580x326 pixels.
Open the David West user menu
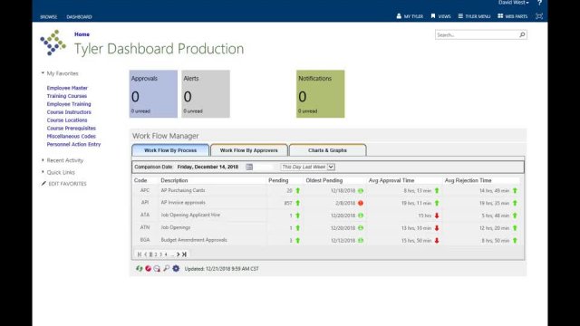click(514, 3)
